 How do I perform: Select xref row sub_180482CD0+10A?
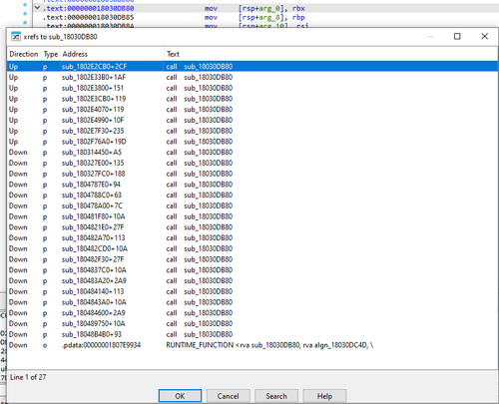(x=252, y=248)
